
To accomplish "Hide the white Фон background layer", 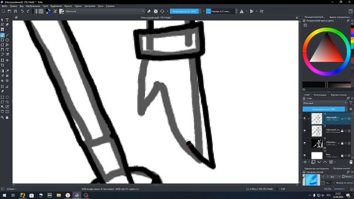I will pyautogui.click(x=305, y=155).
